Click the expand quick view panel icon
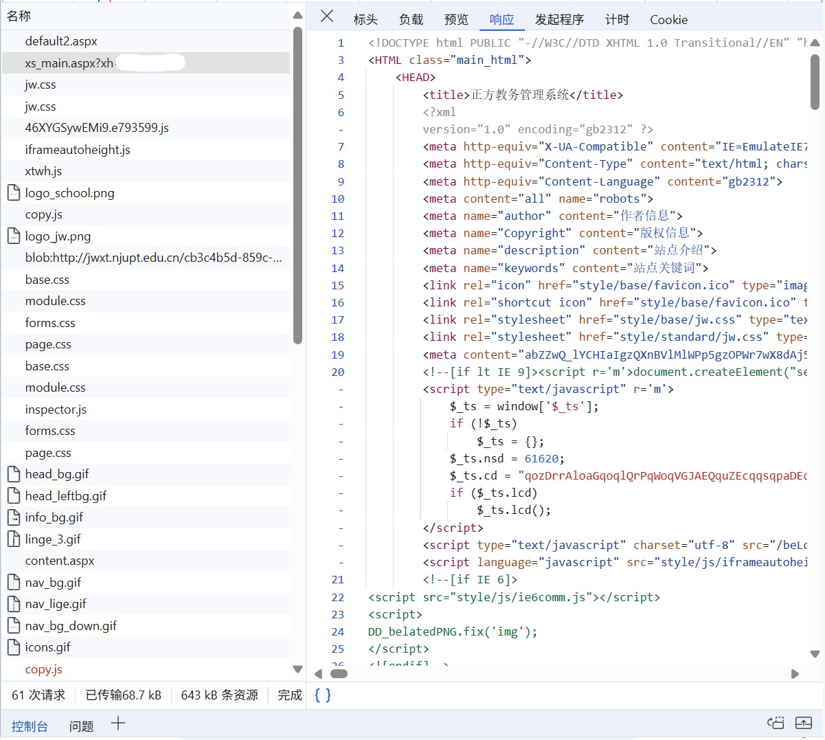 click(804, 723)
